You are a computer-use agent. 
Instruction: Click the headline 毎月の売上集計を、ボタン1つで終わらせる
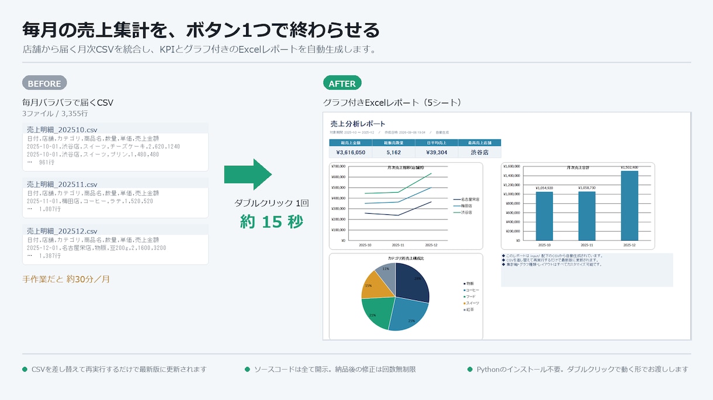[x=201, y=29]
